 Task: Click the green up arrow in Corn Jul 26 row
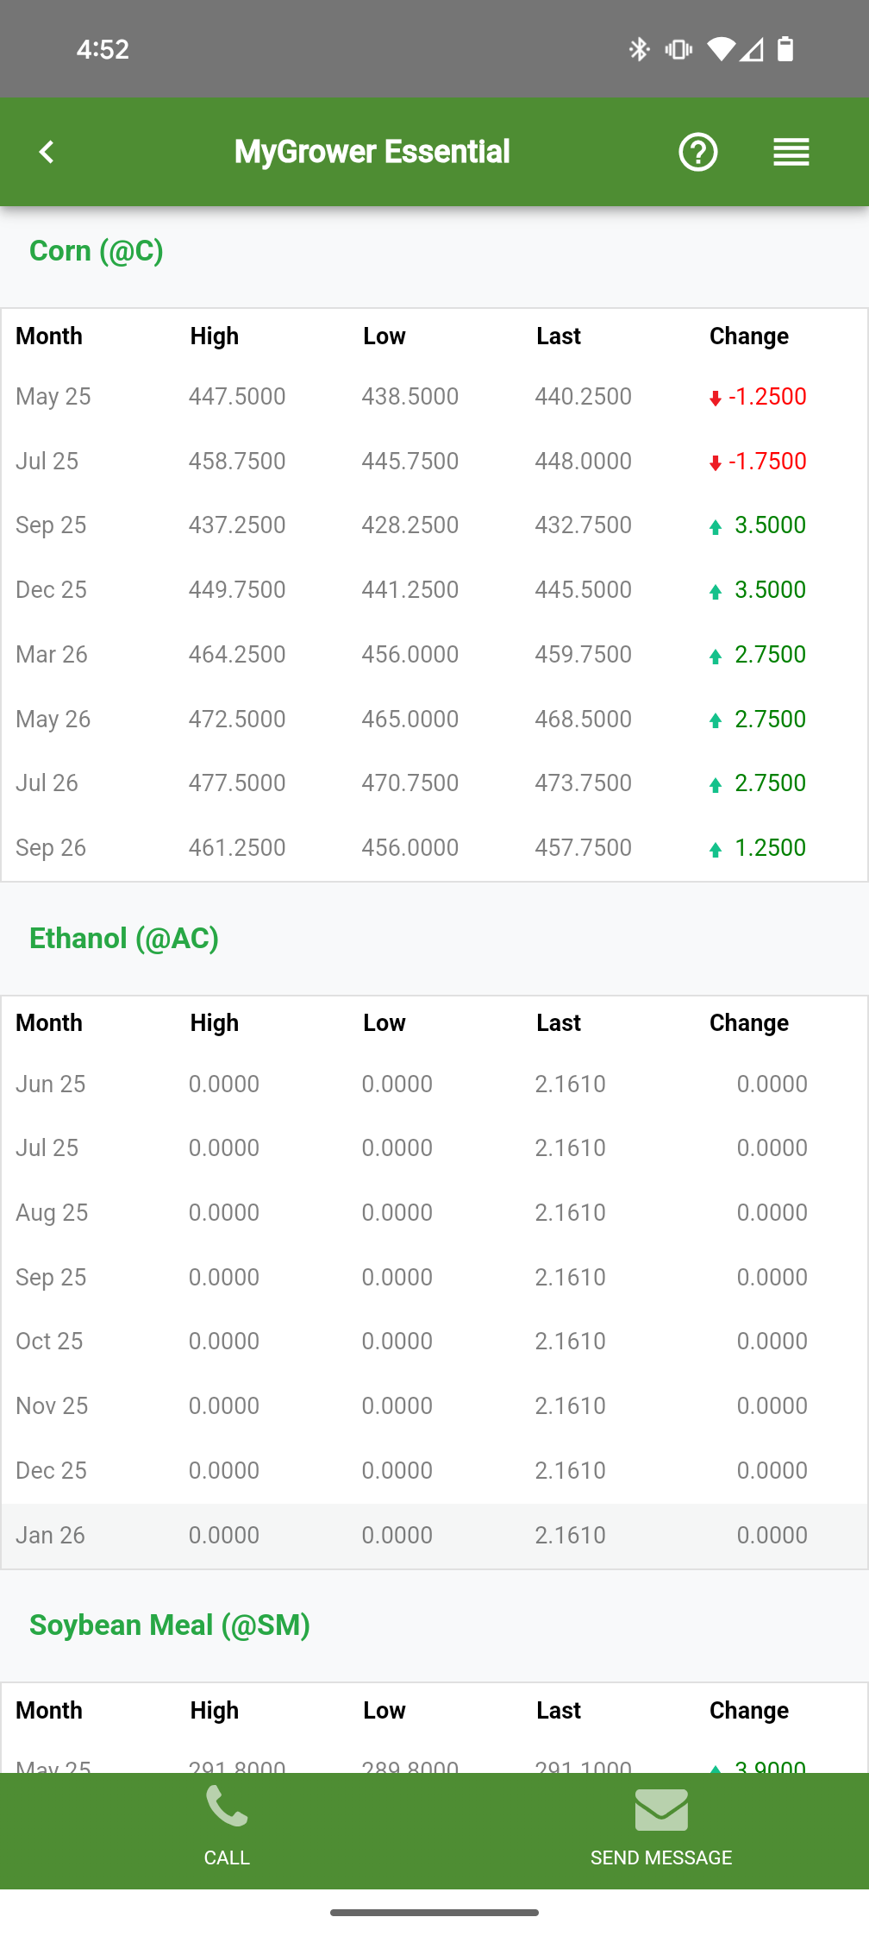(715, 784)
